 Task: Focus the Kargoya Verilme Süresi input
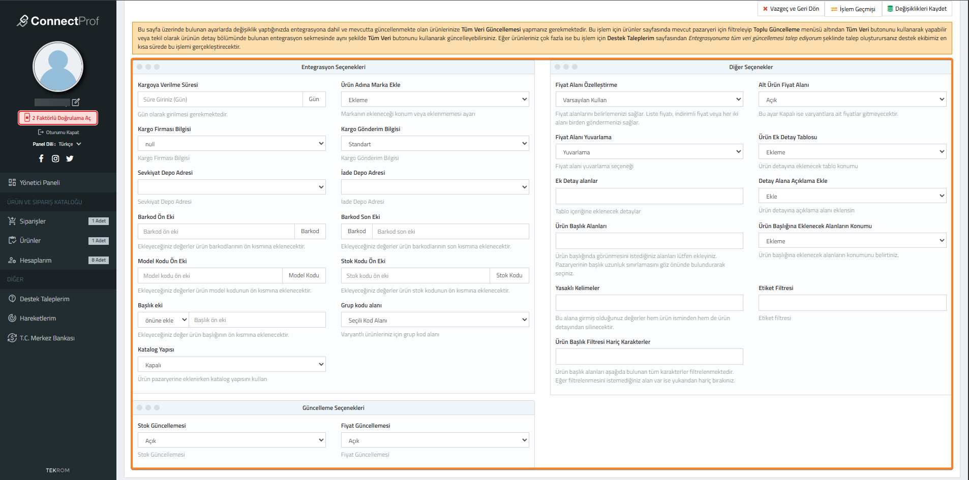tap(220, 100)
